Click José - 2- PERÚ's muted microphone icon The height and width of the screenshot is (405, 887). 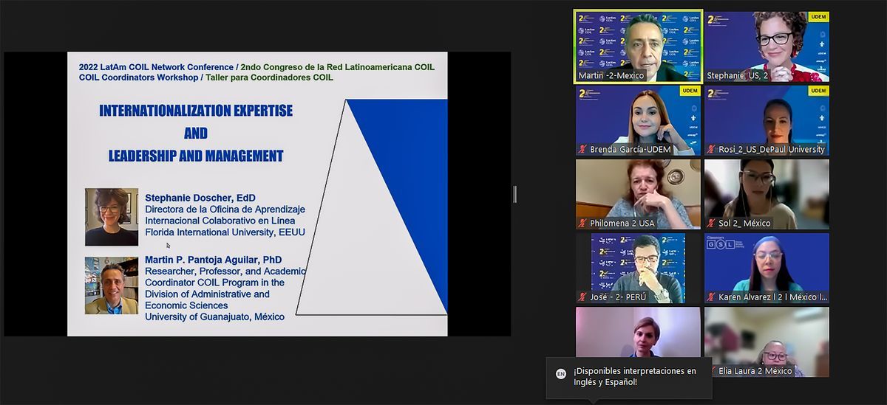coord(582,297)
